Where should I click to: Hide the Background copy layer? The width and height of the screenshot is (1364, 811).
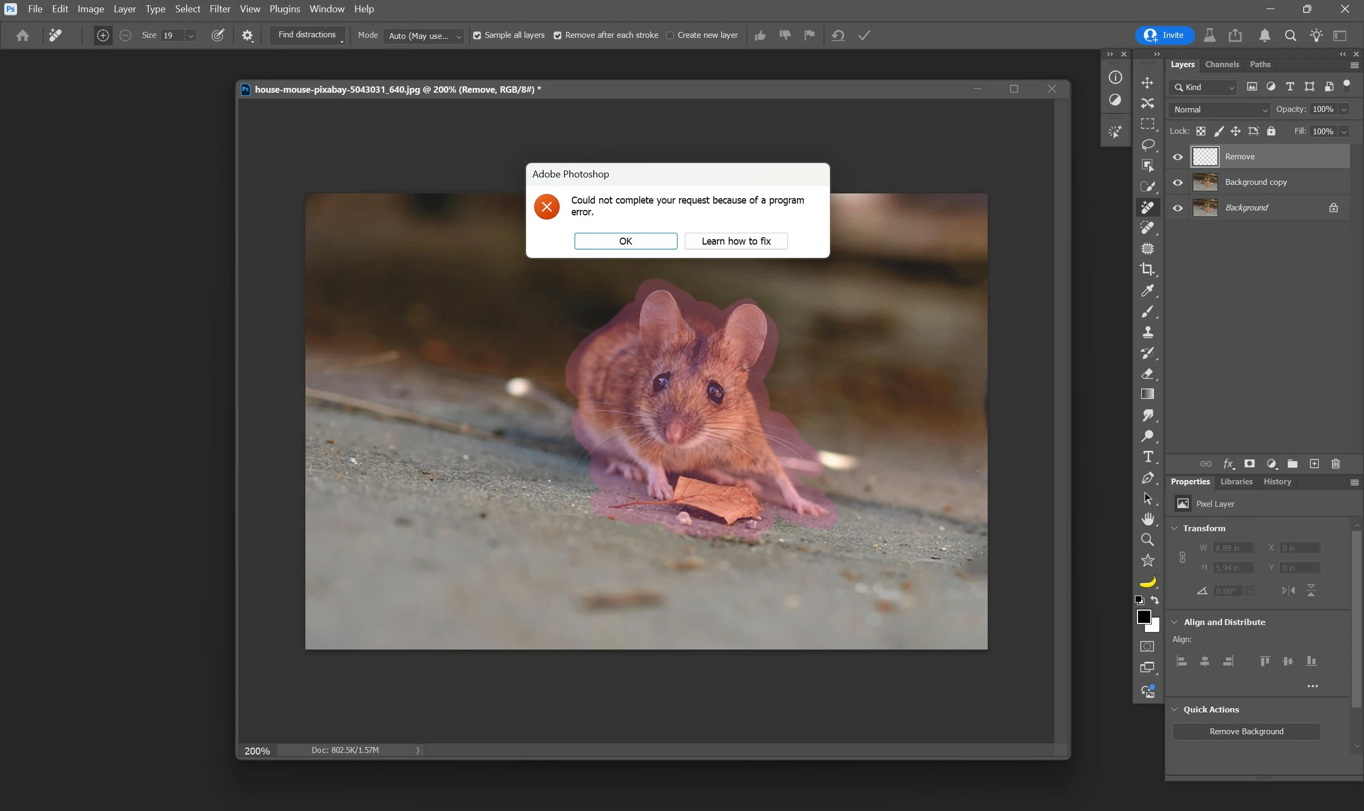click(1177, 183)
